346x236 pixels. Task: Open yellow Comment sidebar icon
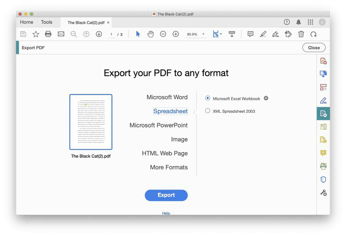click(323, 153)
